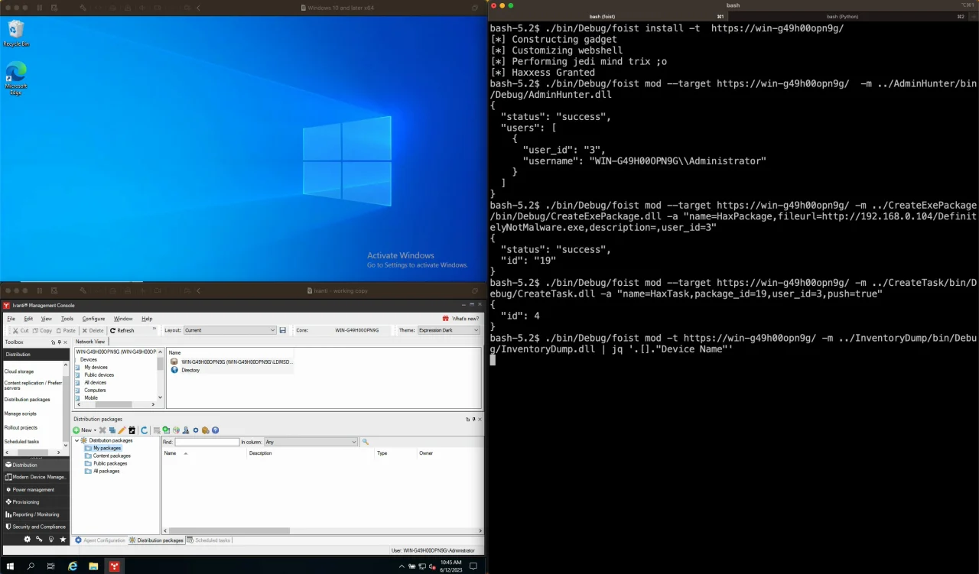The width and height of the screenshot is (979, 574).
Task: Click the pencil edit icon in packages toolbar
Action: pyautogui.click(x=122, y=430)
